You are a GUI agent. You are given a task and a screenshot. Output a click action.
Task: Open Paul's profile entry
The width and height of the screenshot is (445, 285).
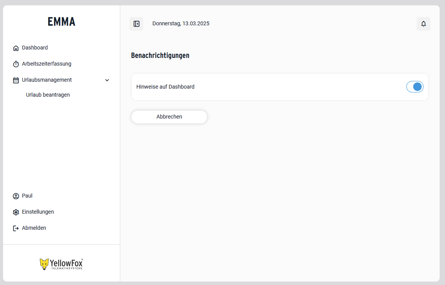point(27,196)
